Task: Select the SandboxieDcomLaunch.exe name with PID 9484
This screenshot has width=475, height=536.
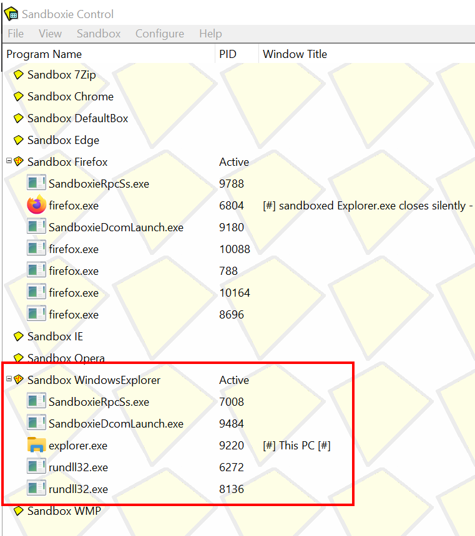Action: pos(116,424)
